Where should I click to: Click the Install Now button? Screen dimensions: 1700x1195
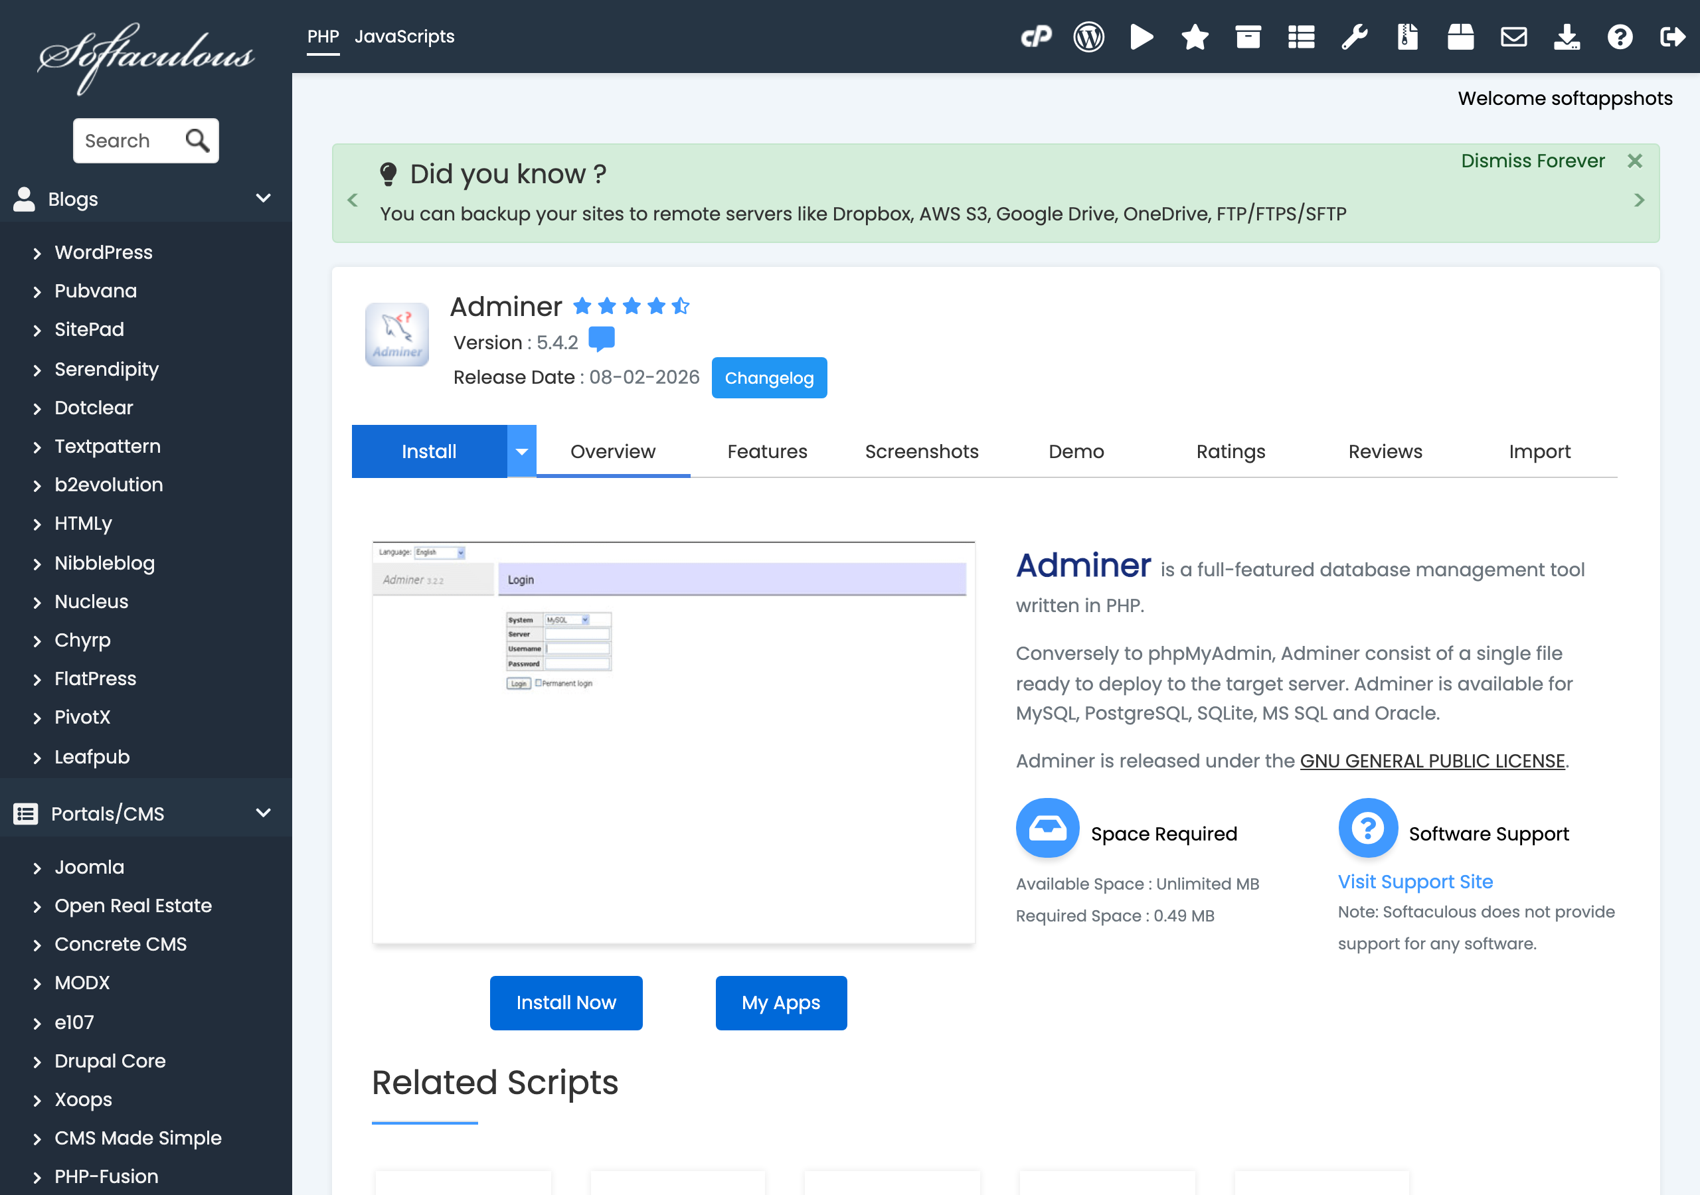566,1002
